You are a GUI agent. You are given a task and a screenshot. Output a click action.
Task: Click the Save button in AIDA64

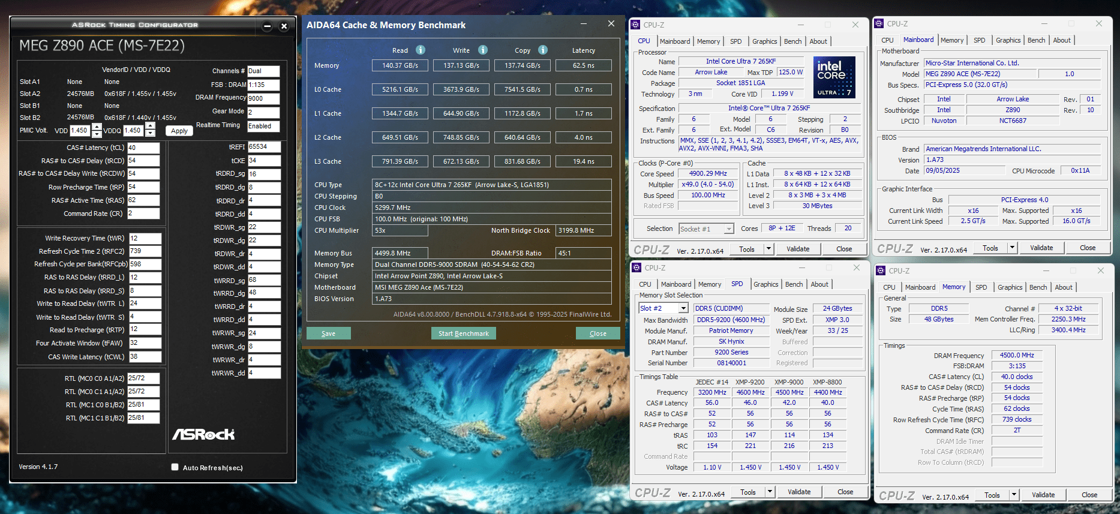click(328, 333)
